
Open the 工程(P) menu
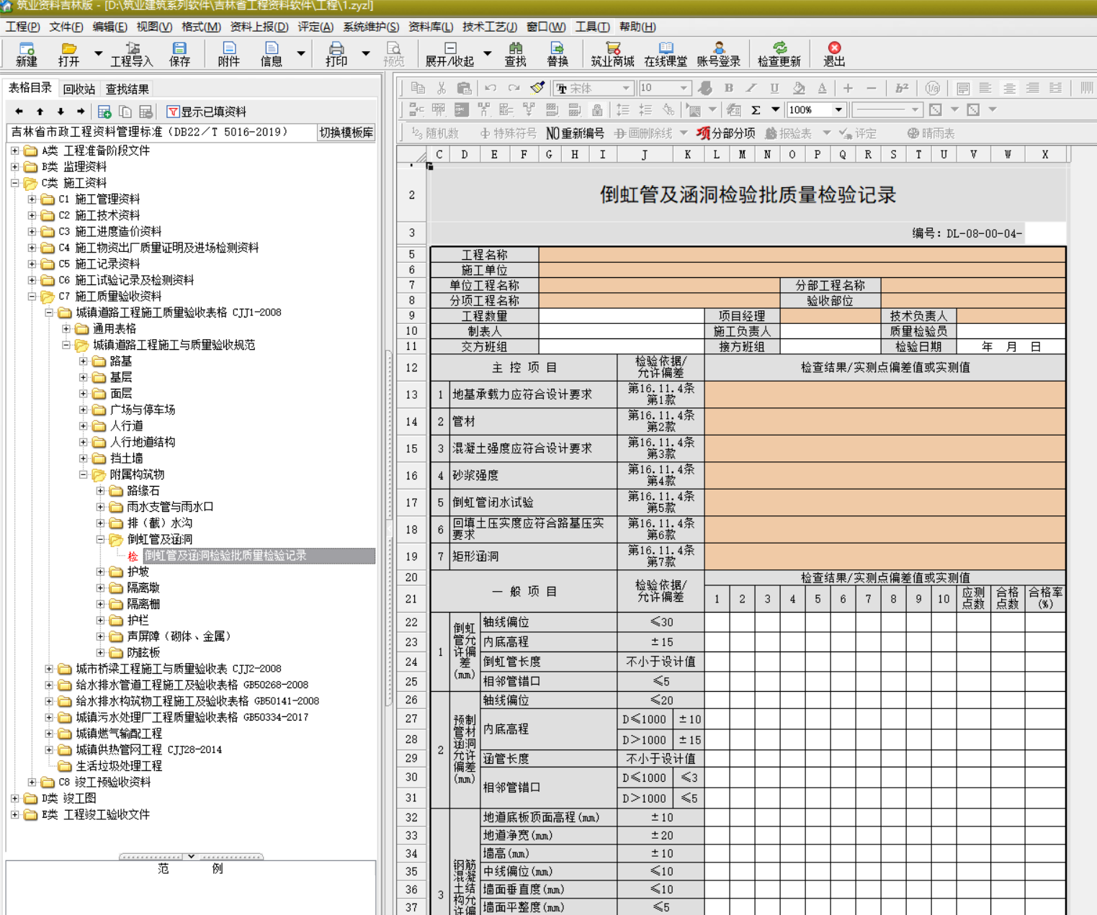click(23, 27)
